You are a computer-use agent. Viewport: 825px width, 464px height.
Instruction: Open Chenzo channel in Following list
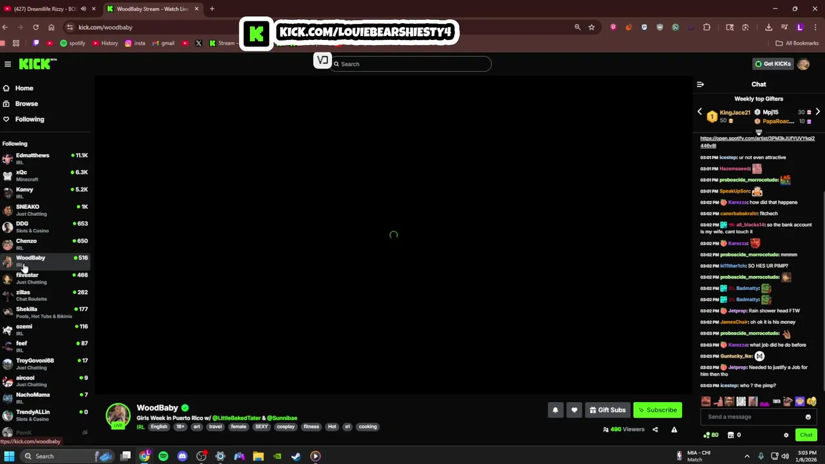click(x=45, y=244)
